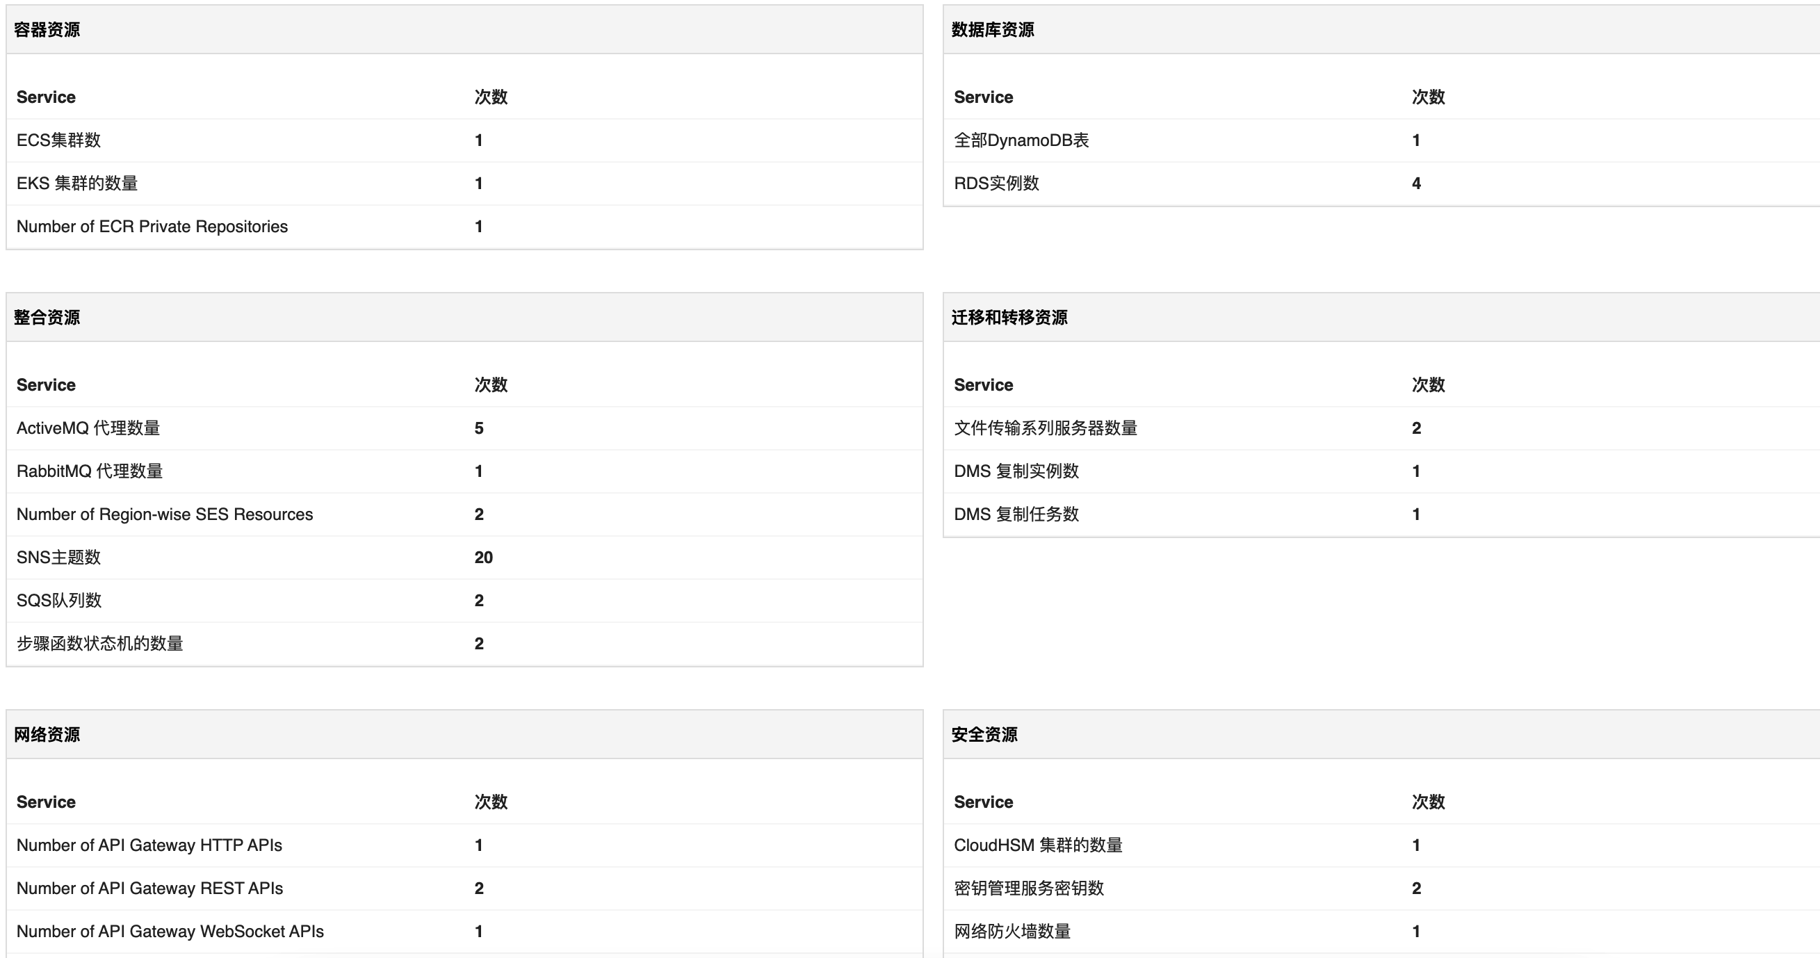This screenshot has height=958, width=1820.
Task: Select the ECS集群数 row label
Action: 58,140
